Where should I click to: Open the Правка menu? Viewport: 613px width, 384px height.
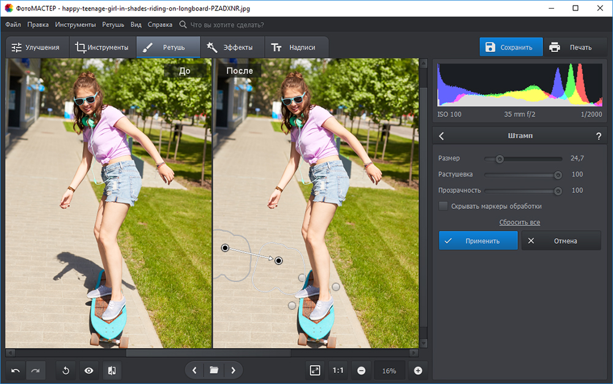point(38,24)
